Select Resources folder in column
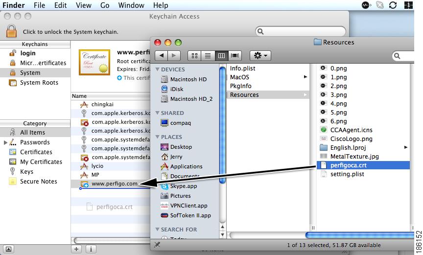 268,95
